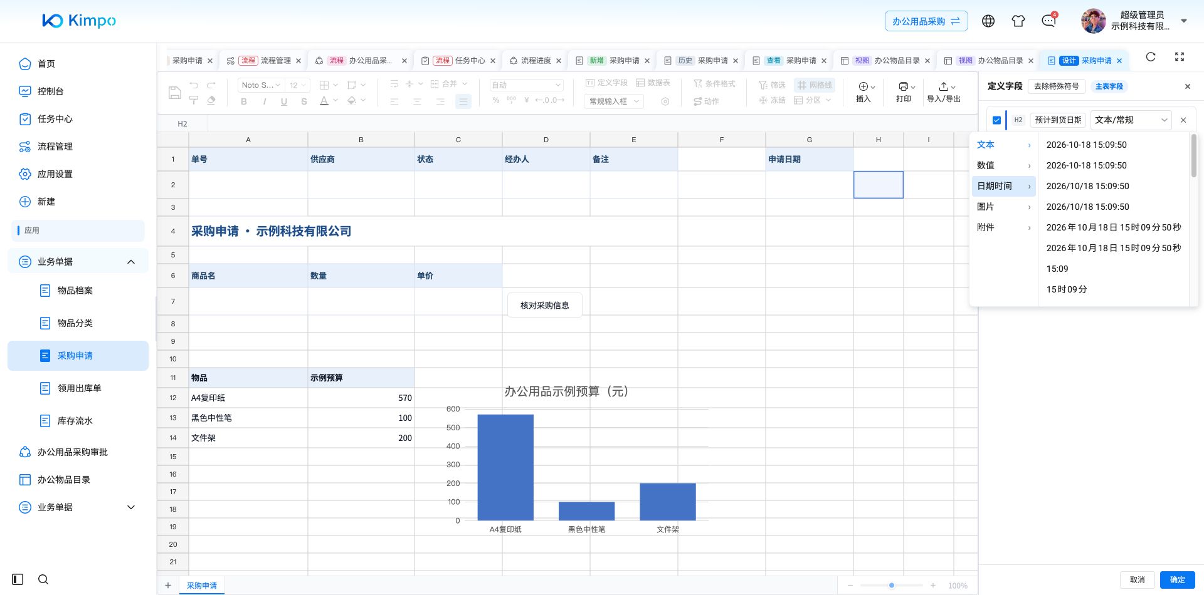Click the globe language icon

(988, 21)
